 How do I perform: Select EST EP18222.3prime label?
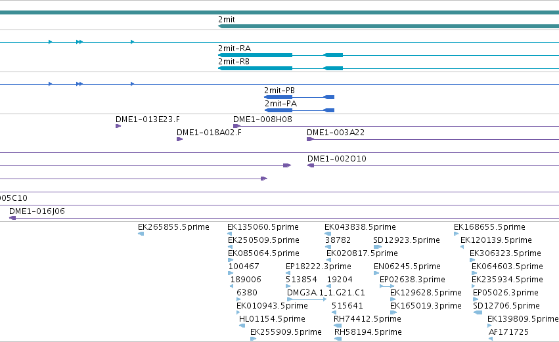(x=319, y=267)
